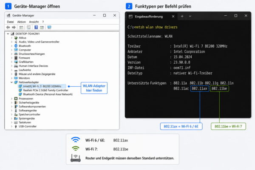
Task: Select Speichercontroller entry
Action: (29, 114)
